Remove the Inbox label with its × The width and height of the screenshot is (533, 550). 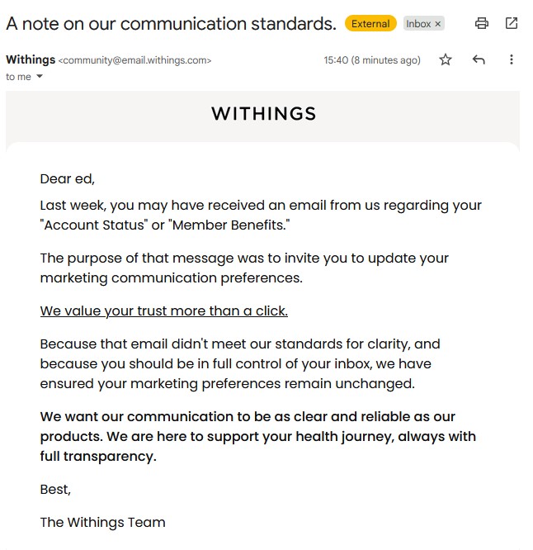(438, 24)
